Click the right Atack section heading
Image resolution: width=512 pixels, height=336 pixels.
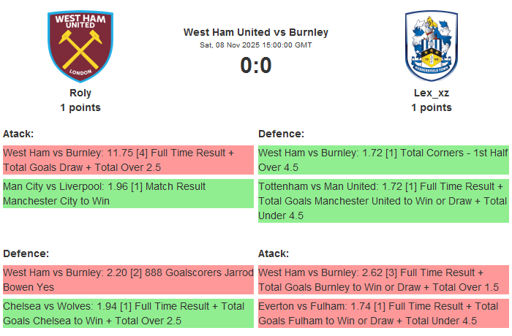click(274, 253)
